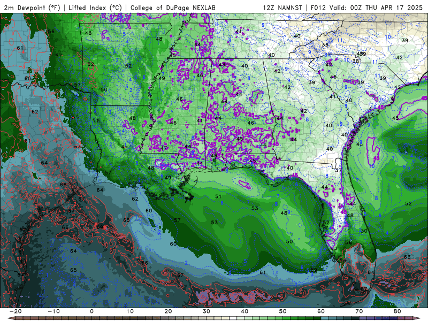The width and height of the screenshot is (428, 321).
Task: Click the "12Z NAMNST" model run label
Action: click(x=282, y=7)
